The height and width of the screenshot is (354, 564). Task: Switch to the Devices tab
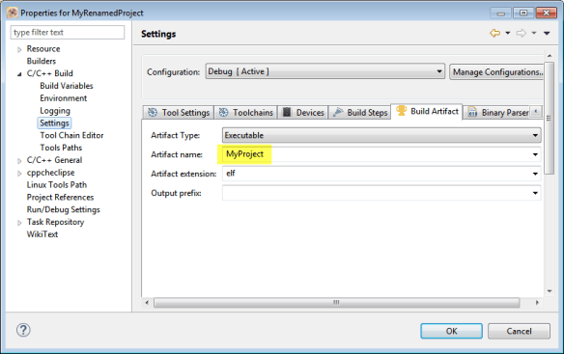(x=303, y=113)
